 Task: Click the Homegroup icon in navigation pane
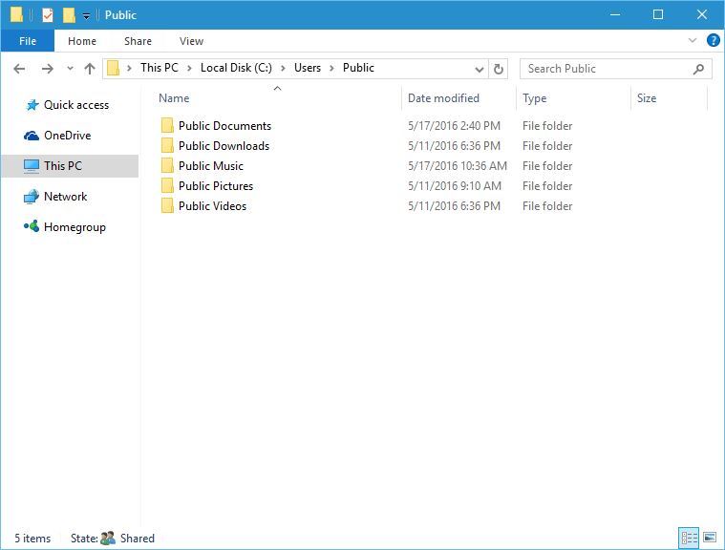tap(31, 226)
